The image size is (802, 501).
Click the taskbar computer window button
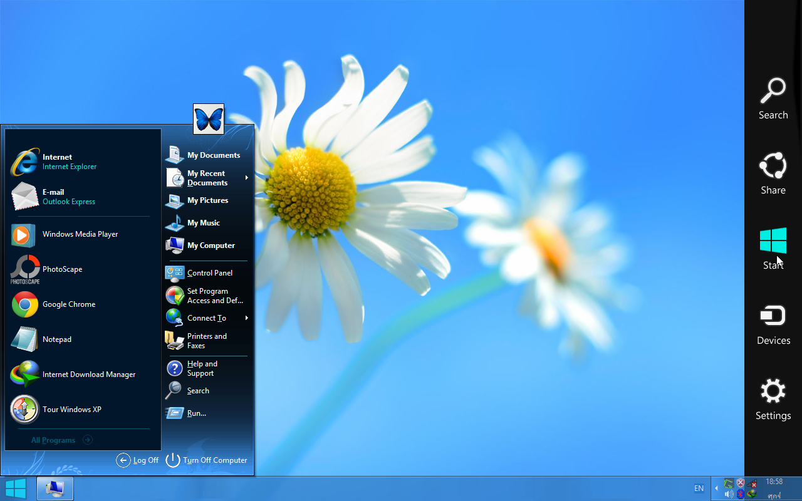55,488
